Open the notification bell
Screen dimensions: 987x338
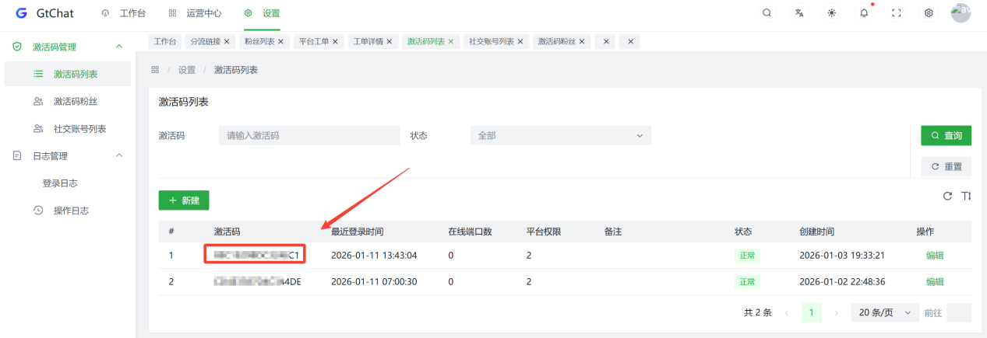tap(864, 13)
